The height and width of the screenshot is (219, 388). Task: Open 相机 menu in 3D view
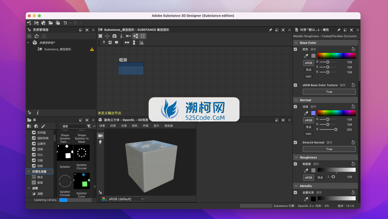click(x=135, y=126)
